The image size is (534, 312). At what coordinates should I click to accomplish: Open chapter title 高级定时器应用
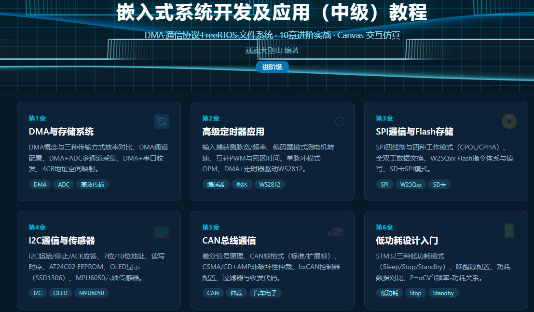coord(233,132)
